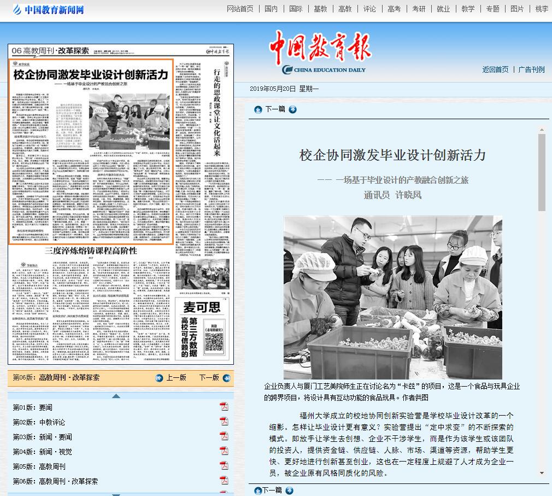Click the 中国教育新闻网 logo in the header

pyautogui.click(x=49, y=9)
